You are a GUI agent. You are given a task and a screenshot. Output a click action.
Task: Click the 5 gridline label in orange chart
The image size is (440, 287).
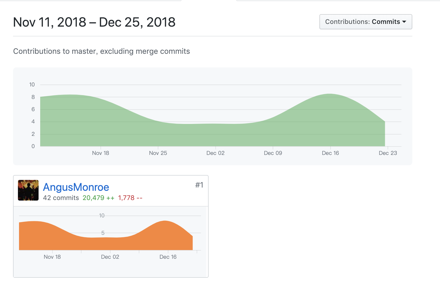pyautogui.click(x=103, y=233)
